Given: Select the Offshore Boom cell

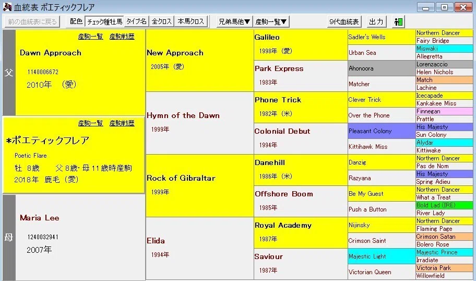Looking at the screenshot, I should [x=301, y=201].
